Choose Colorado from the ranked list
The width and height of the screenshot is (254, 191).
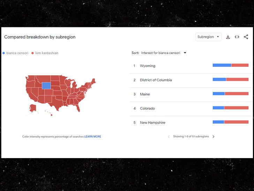[147, 108]
